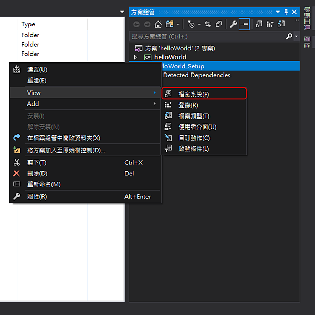Click the pending changes filter clock icon
This screenshot has width=315, height=315.
pos(191,24)
